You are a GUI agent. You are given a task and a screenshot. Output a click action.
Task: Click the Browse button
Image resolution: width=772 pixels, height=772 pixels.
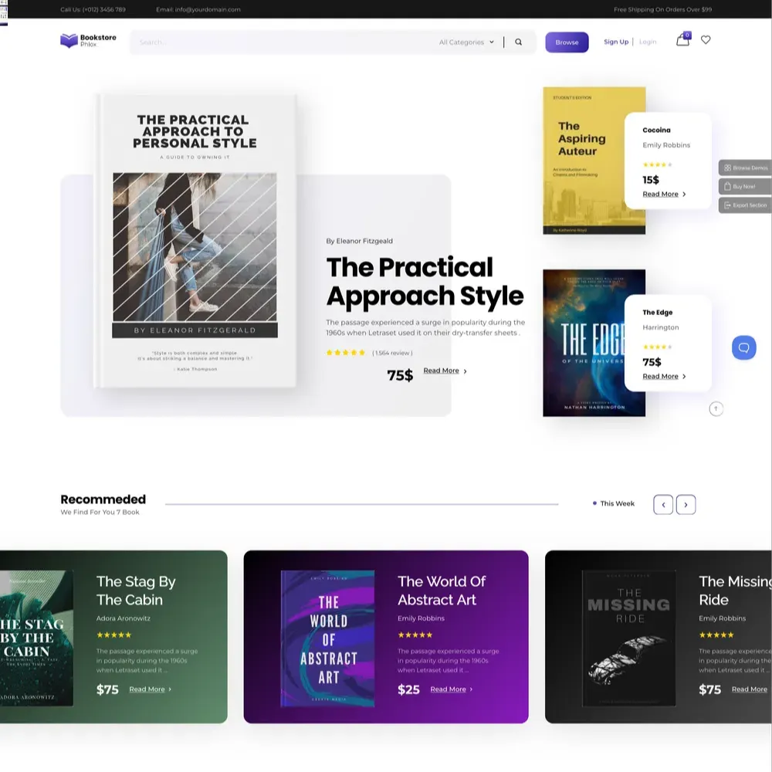(567, 42)
